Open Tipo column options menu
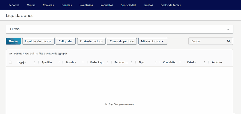This screenshot has height=114, width=241. click(156, 62)
